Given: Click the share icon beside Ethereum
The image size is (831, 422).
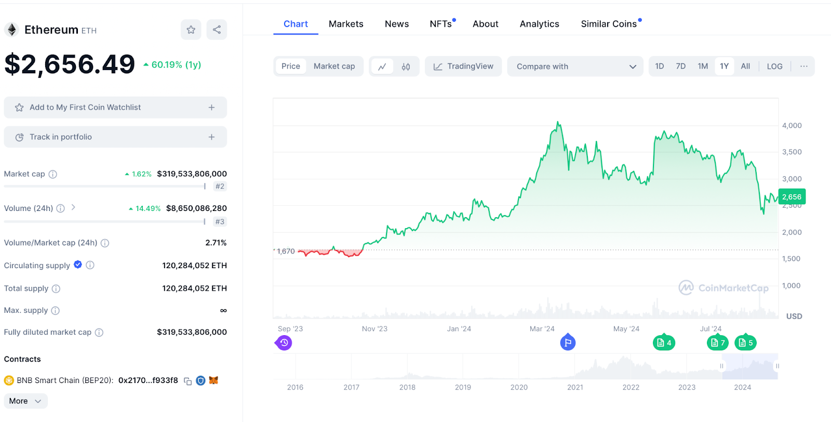Looking at the screenshot, I should pos(217,30).
